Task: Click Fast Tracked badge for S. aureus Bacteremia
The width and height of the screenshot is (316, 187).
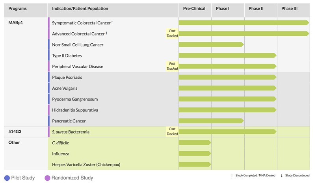Action: coord(172,131)
